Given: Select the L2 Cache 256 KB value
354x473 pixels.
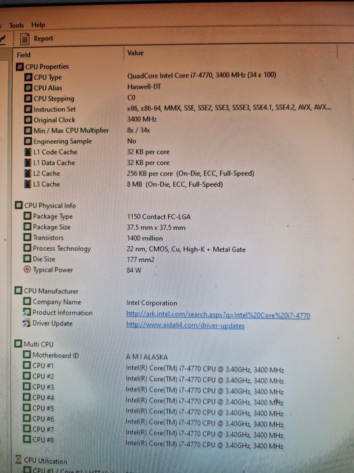Looking at the screenshot, I should [x=190, y=174].
